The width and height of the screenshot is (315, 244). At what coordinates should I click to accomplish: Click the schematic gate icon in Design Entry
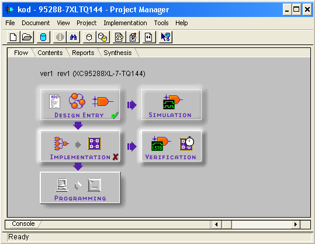pos(103,101)
